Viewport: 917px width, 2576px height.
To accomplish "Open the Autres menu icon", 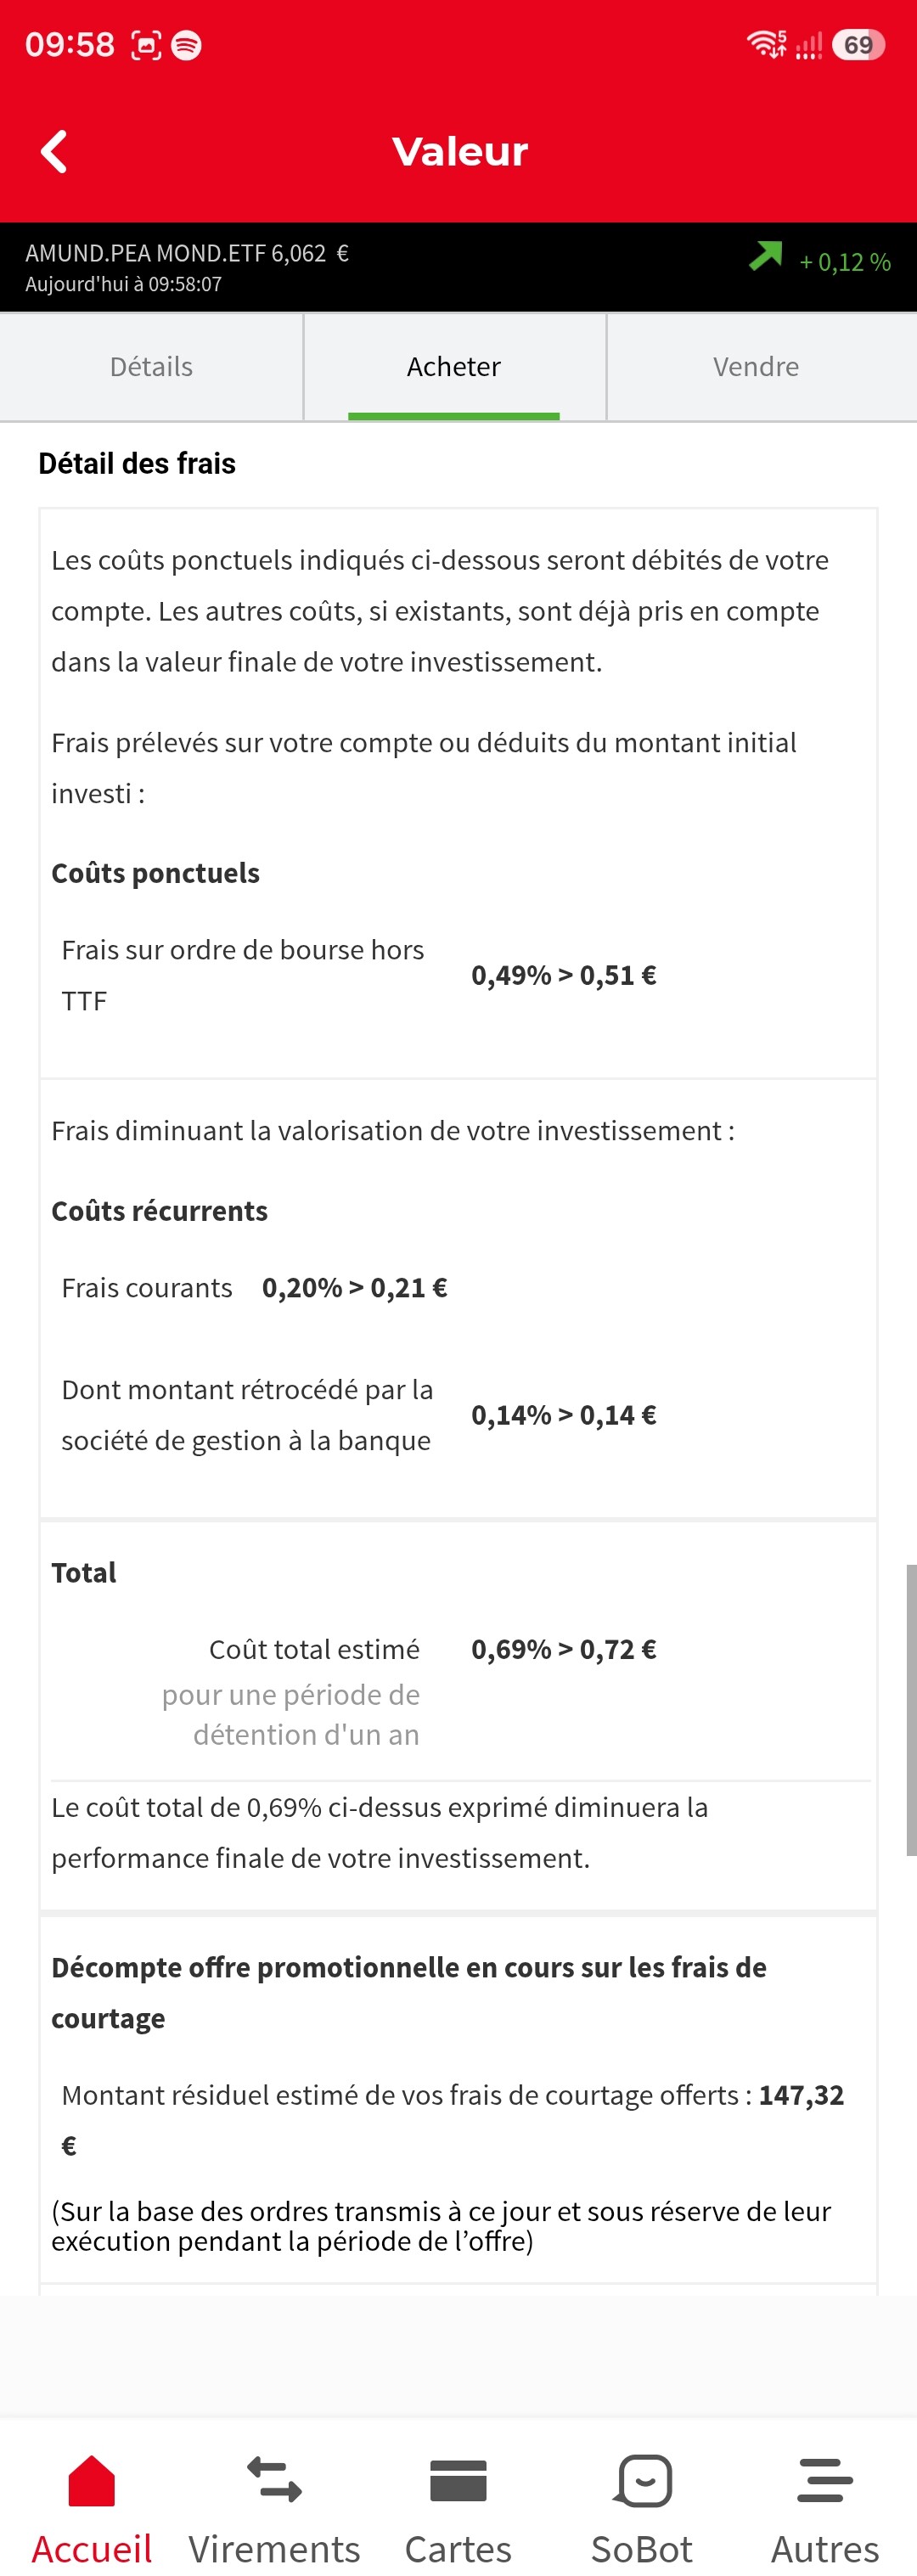I will click(825, 2479).
